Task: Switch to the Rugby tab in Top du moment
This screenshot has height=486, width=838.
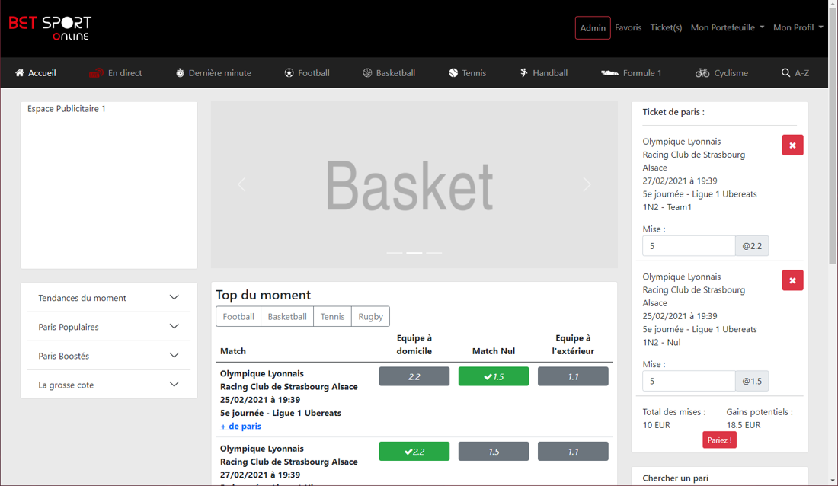Action: (x=370, y=316)
